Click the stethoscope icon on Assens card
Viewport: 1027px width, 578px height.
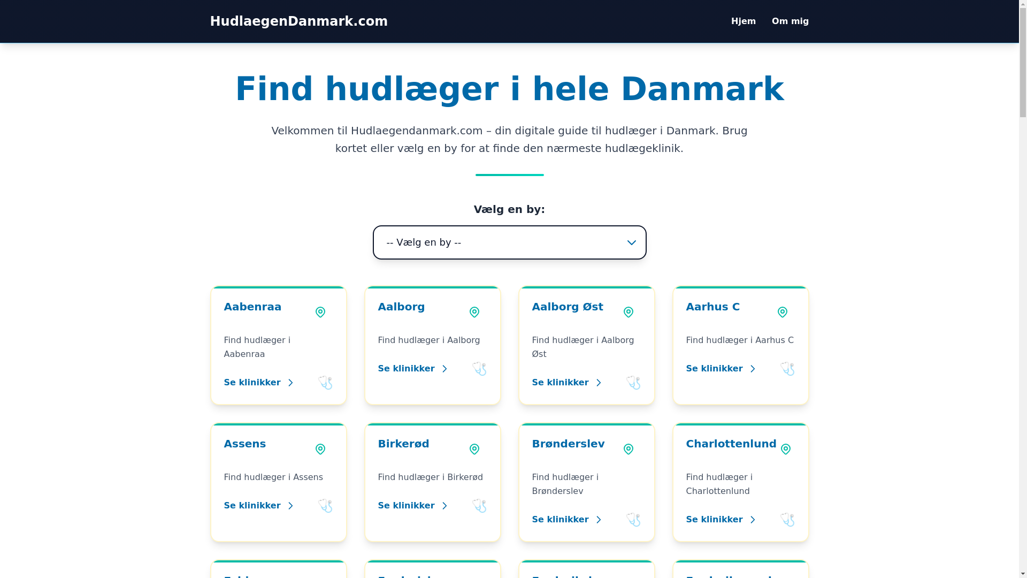[x=325, y=506]
